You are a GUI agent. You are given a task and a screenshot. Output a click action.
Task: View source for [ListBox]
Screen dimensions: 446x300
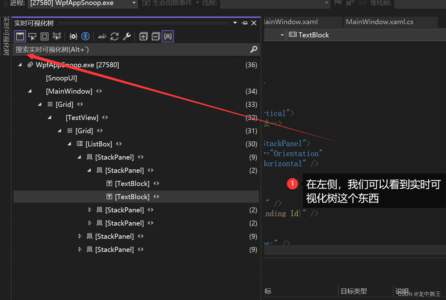119,144
